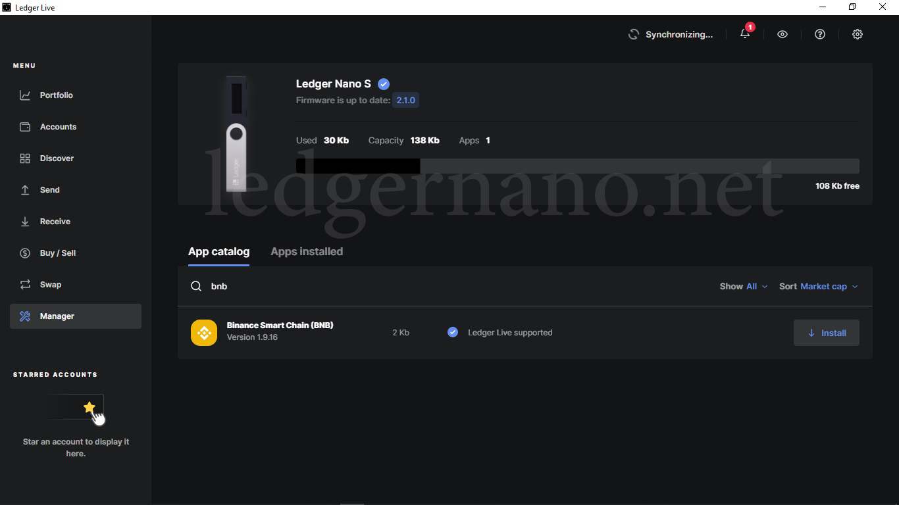Restore down the Ledger Live window

[852, 7]
